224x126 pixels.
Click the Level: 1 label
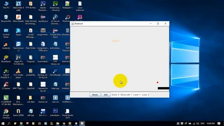coord(137,95)
